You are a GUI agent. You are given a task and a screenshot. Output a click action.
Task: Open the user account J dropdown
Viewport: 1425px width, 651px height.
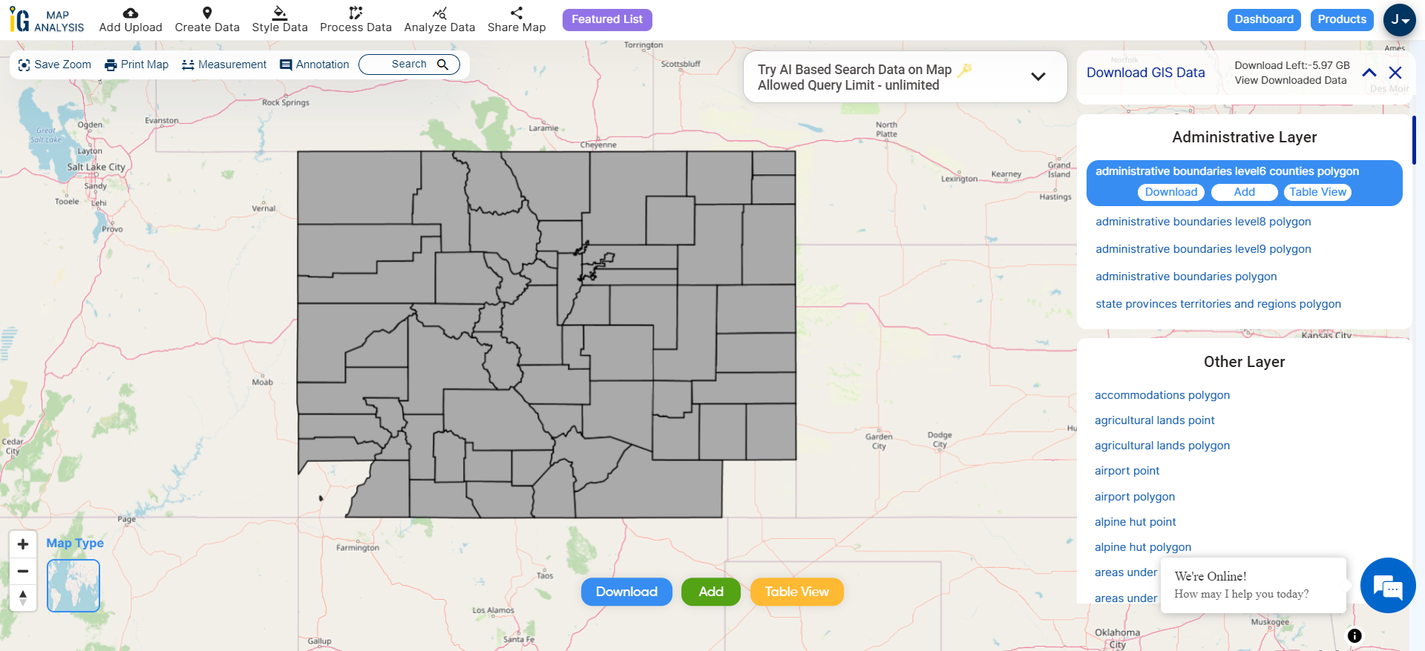click(1400, 20)
